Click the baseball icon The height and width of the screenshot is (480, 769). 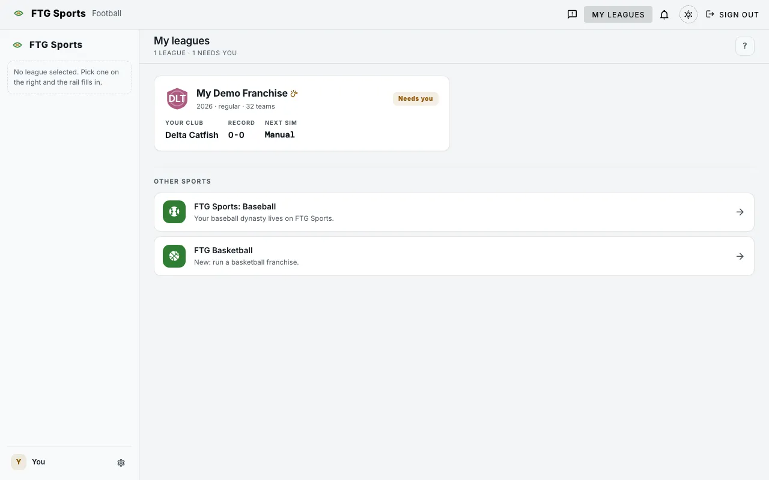pyautogui.click(x=174, y=212)
